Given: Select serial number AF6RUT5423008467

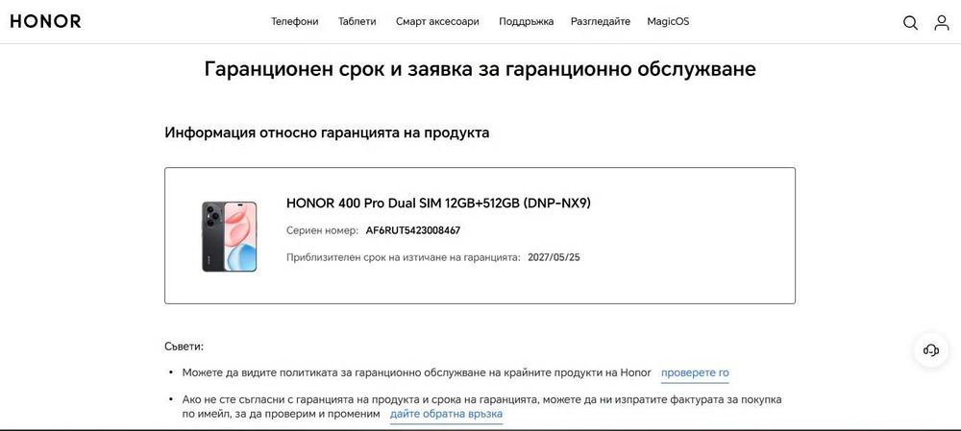Looking at the screenshot, I should click(413, 230).
